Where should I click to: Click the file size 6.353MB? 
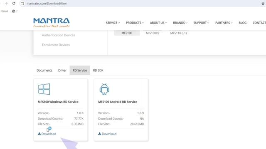coord(77,124)
